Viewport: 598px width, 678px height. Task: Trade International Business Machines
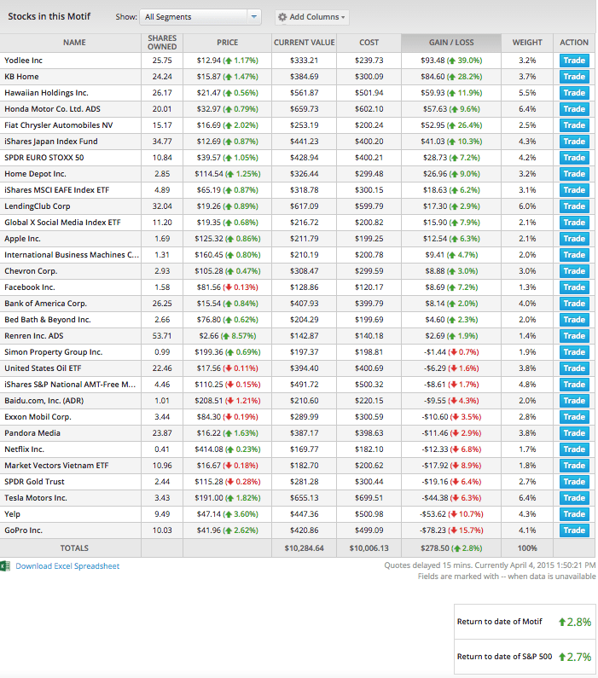click(574, 255)
